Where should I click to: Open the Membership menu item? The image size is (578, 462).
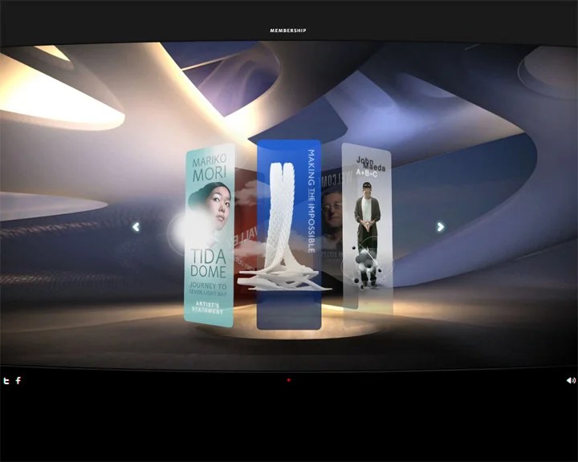click(288, 30)
